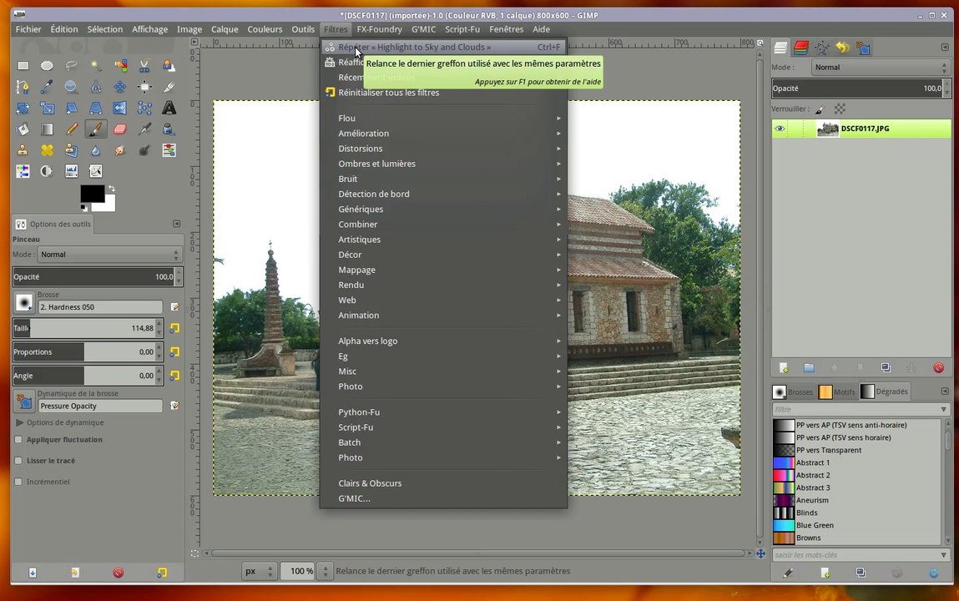959x601 pixels.
Task: Open the Artistiques submenu
Action: pos(443,239)
